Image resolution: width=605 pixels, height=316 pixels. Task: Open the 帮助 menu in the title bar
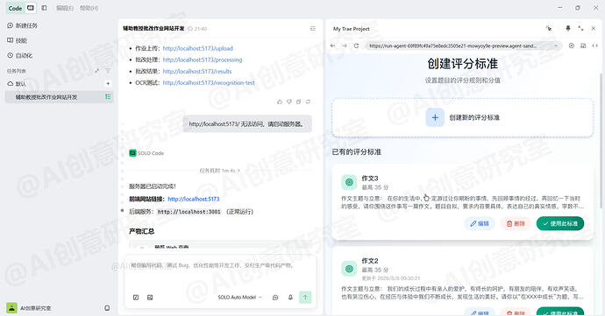coord(89,8)
